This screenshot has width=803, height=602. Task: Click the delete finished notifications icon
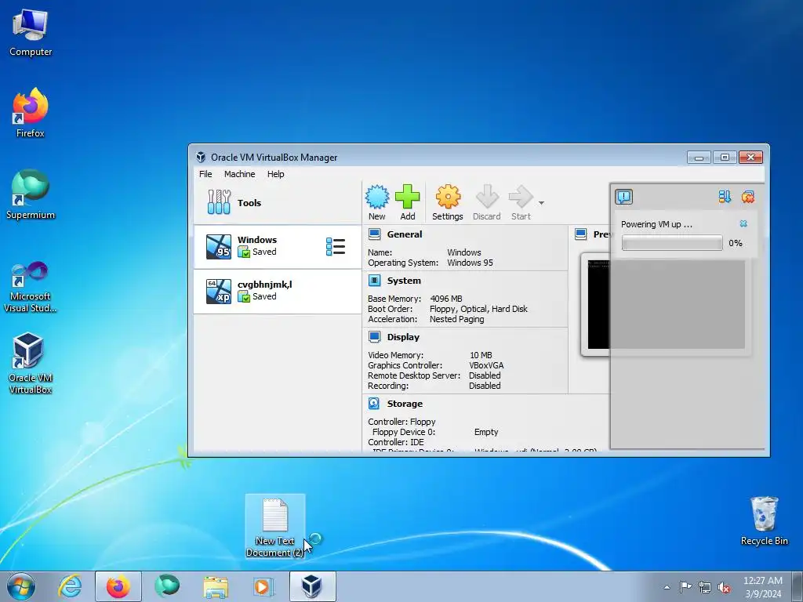coord(747,197)
